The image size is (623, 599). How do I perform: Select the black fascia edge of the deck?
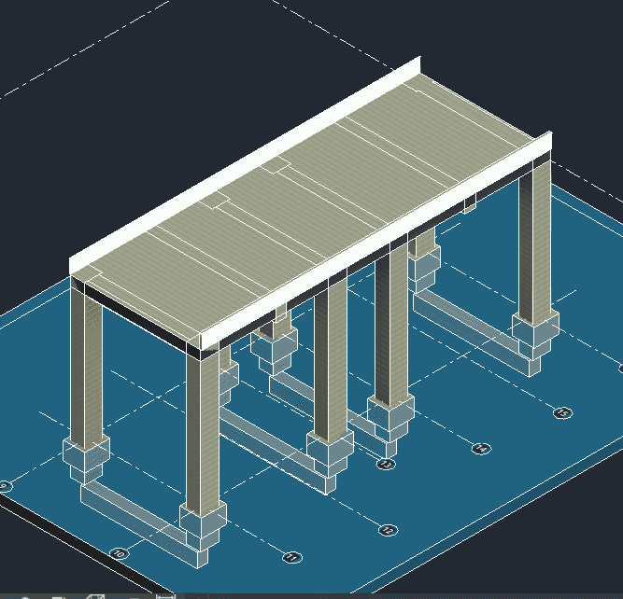tap(140, 314)
